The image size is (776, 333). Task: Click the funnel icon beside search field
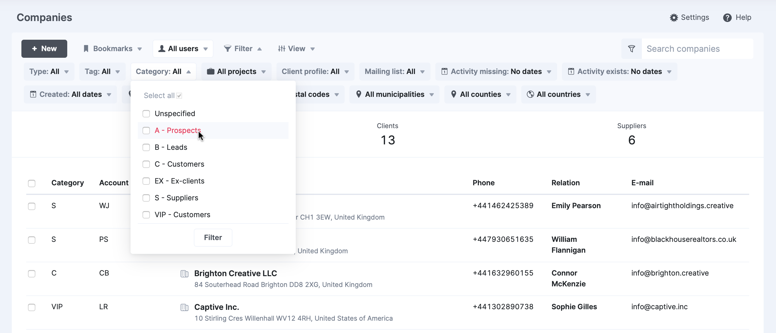(x=632, y=49)
